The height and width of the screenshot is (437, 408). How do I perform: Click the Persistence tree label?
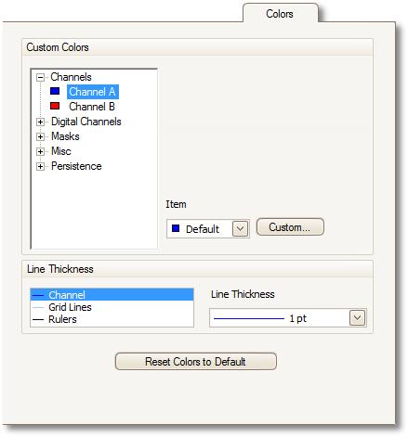[x=76, y=166]
